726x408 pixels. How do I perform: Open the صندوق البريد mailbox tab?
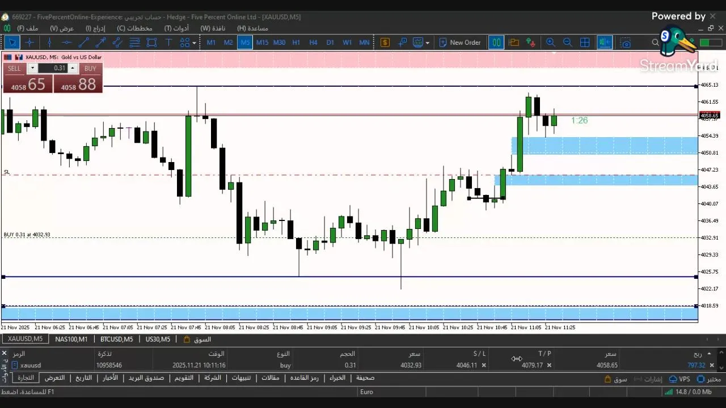tap(146, 378)
